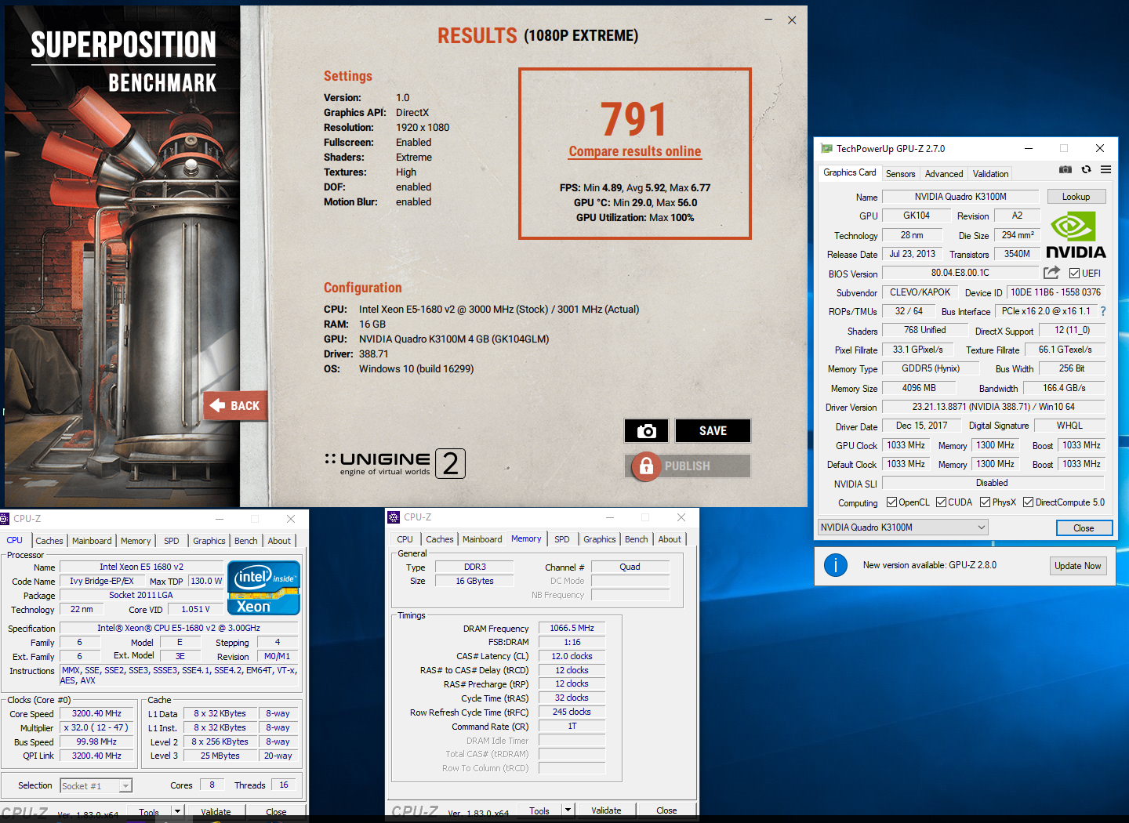Open Mainboard tab in right CPU-Z window
Screen dimensions: 1129x823
click(482, 539)
